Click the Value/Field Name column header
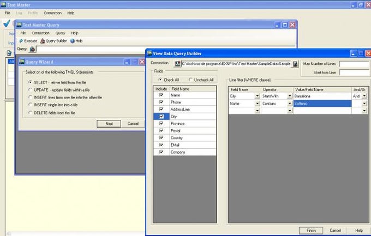Viewport: 371px width, 236px height. pos(322,89)
